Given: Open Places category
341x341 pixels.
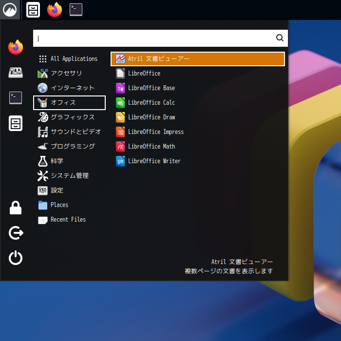Looking at the screenshot, I should (69, 205).
